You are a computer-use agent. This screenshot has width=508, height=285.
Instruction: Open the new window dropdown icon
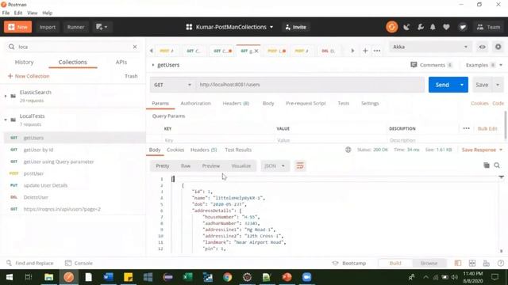coord(102,27)
